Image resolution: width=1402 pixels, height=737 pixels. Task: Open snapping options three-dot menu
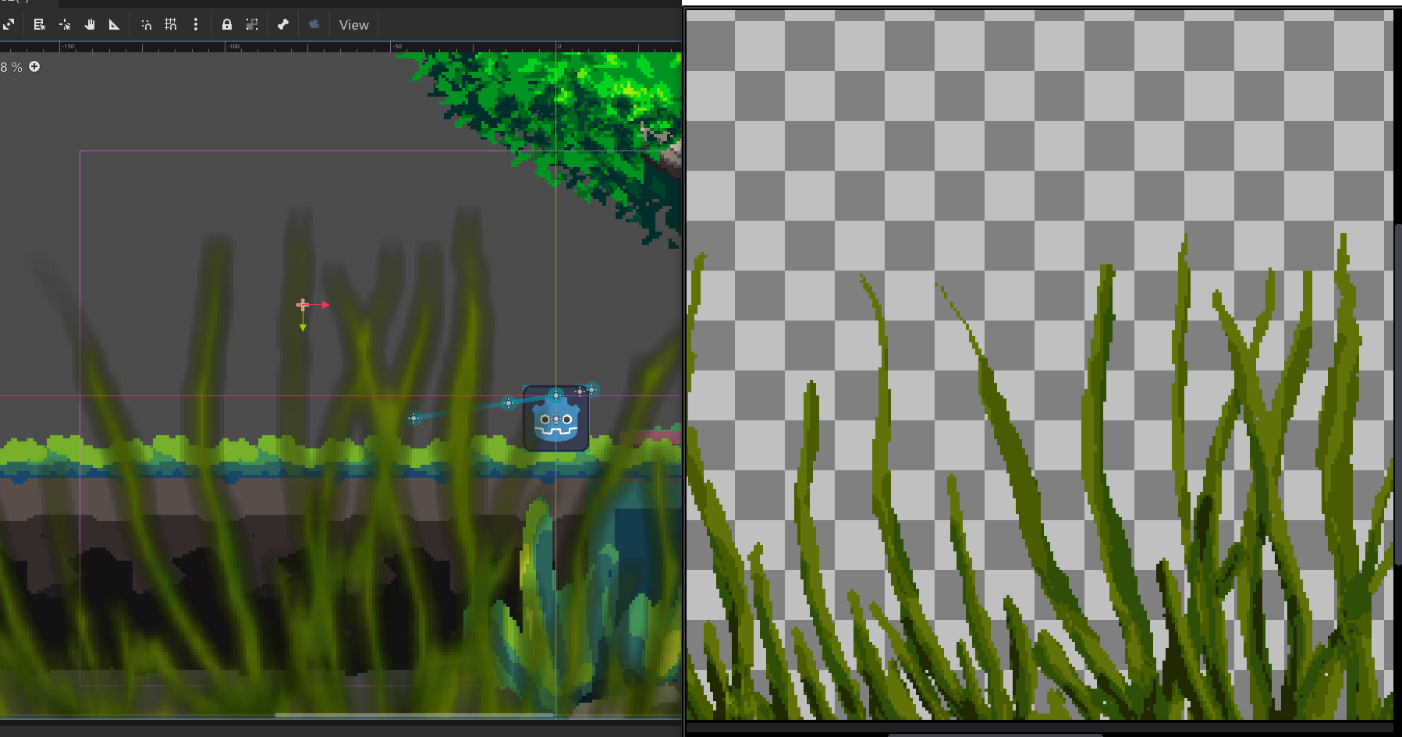(196, 25)
